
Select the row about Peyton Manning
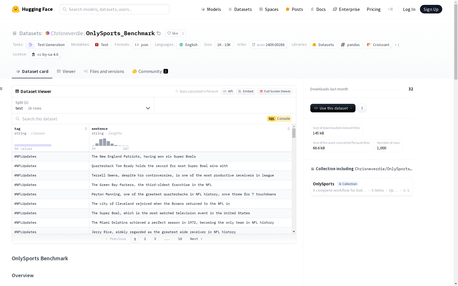pos(152,194)
